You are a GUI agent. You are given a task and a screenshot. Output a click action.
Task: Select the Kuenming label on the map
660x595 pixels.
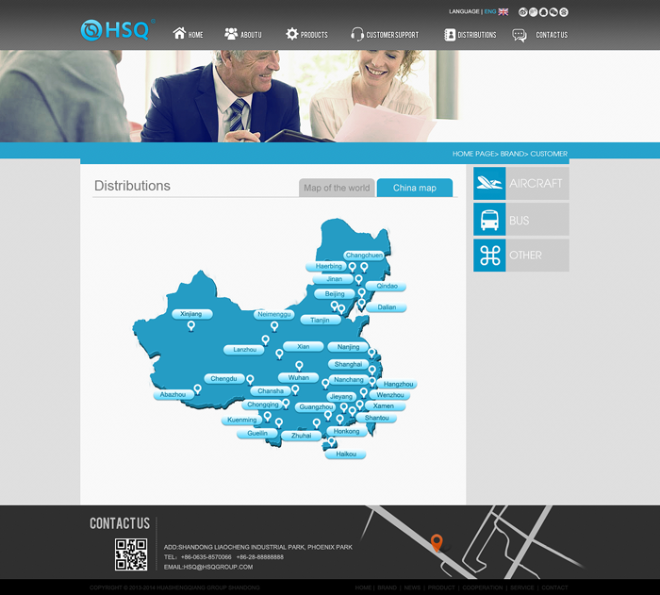coord(242,420)
